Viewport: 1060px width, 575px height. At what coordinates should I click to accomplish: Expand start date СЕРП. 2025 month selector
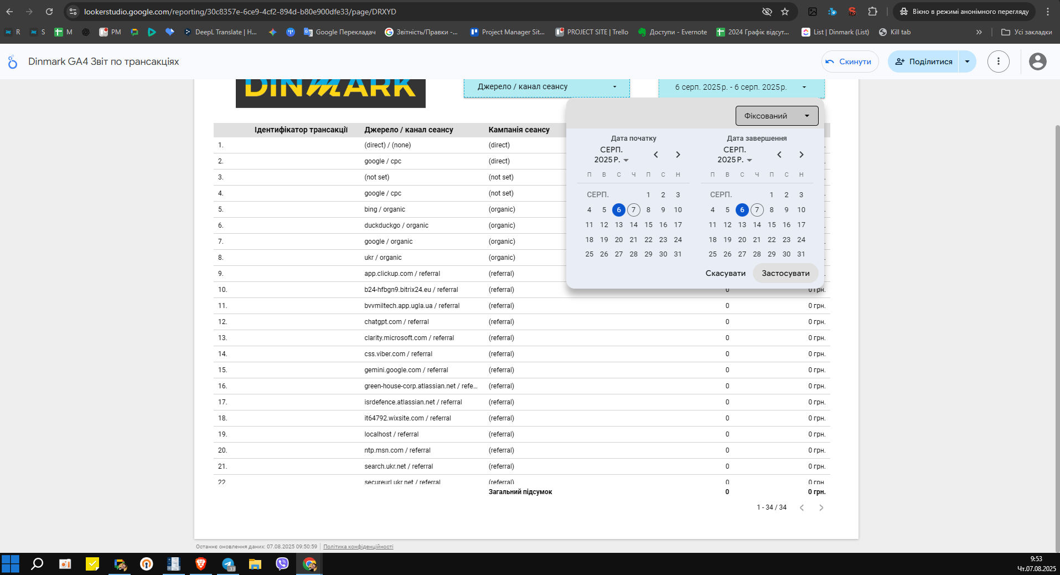[612, 155]
